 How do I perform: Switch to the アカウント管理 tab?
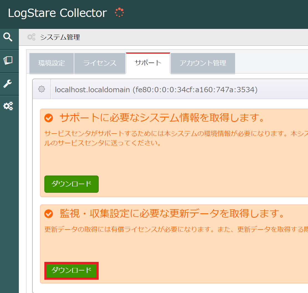203,63
